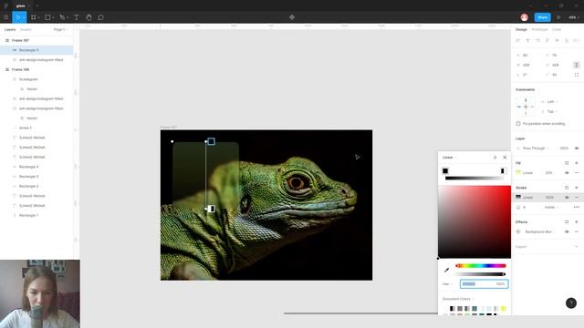
Task: Toggle Fill visibility eye icon
Action: 567,172
